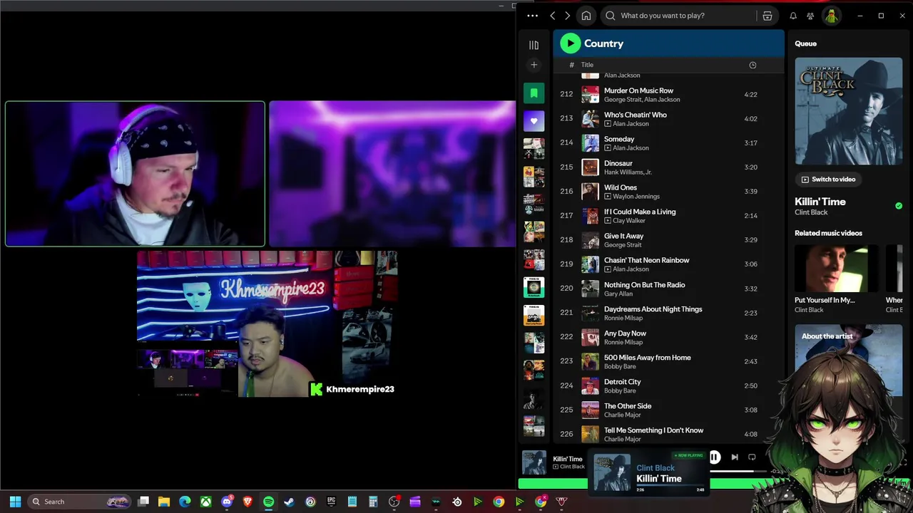The width and height of the screenshot is (913, 513).
Task: Open the Kermit profile avatar menu
Action: coord(831,16)
